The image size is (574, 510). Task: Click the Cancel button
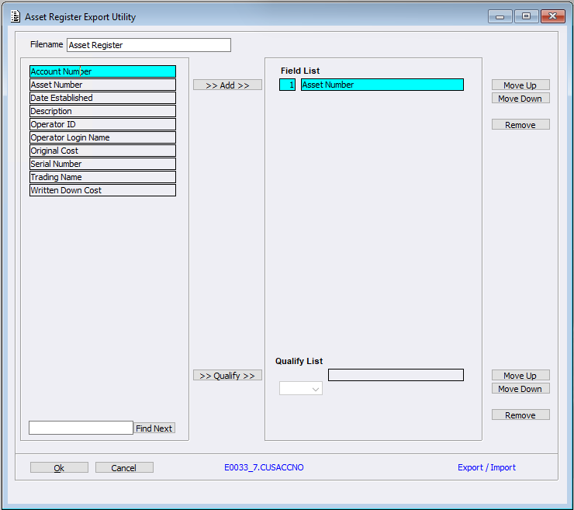(124, 468)
